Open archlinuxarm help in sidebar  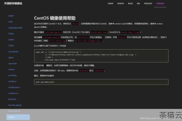coord(14,87)
